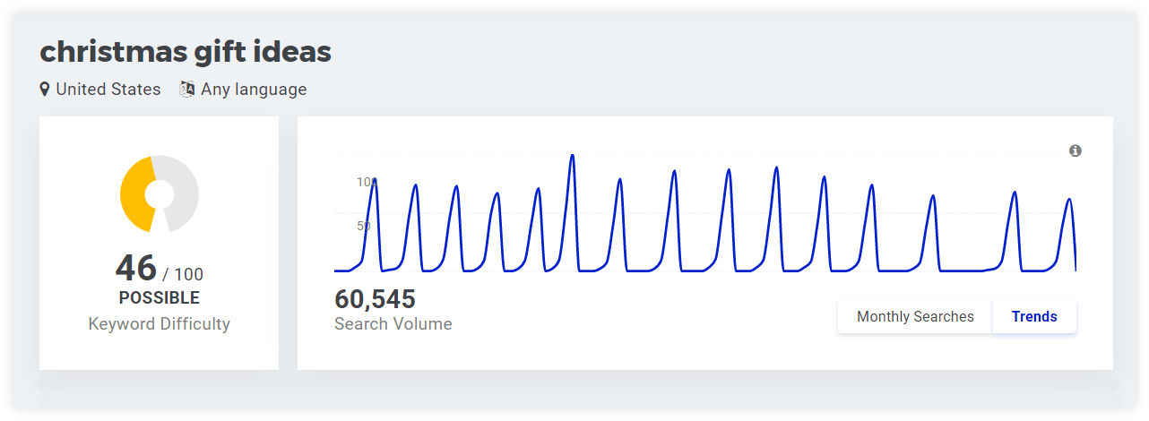Click the United States location label
This screenshot has height=421, width=1149.
[108, 90]
